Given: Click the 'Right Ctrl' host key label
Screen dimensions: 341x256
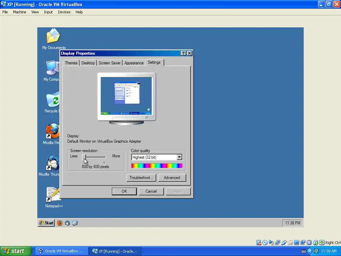Looking at the screenshot, I should (x=333, y=243).
